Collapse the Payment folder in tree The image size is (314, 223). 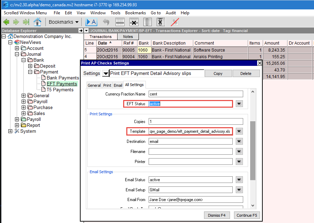point(30,72)
